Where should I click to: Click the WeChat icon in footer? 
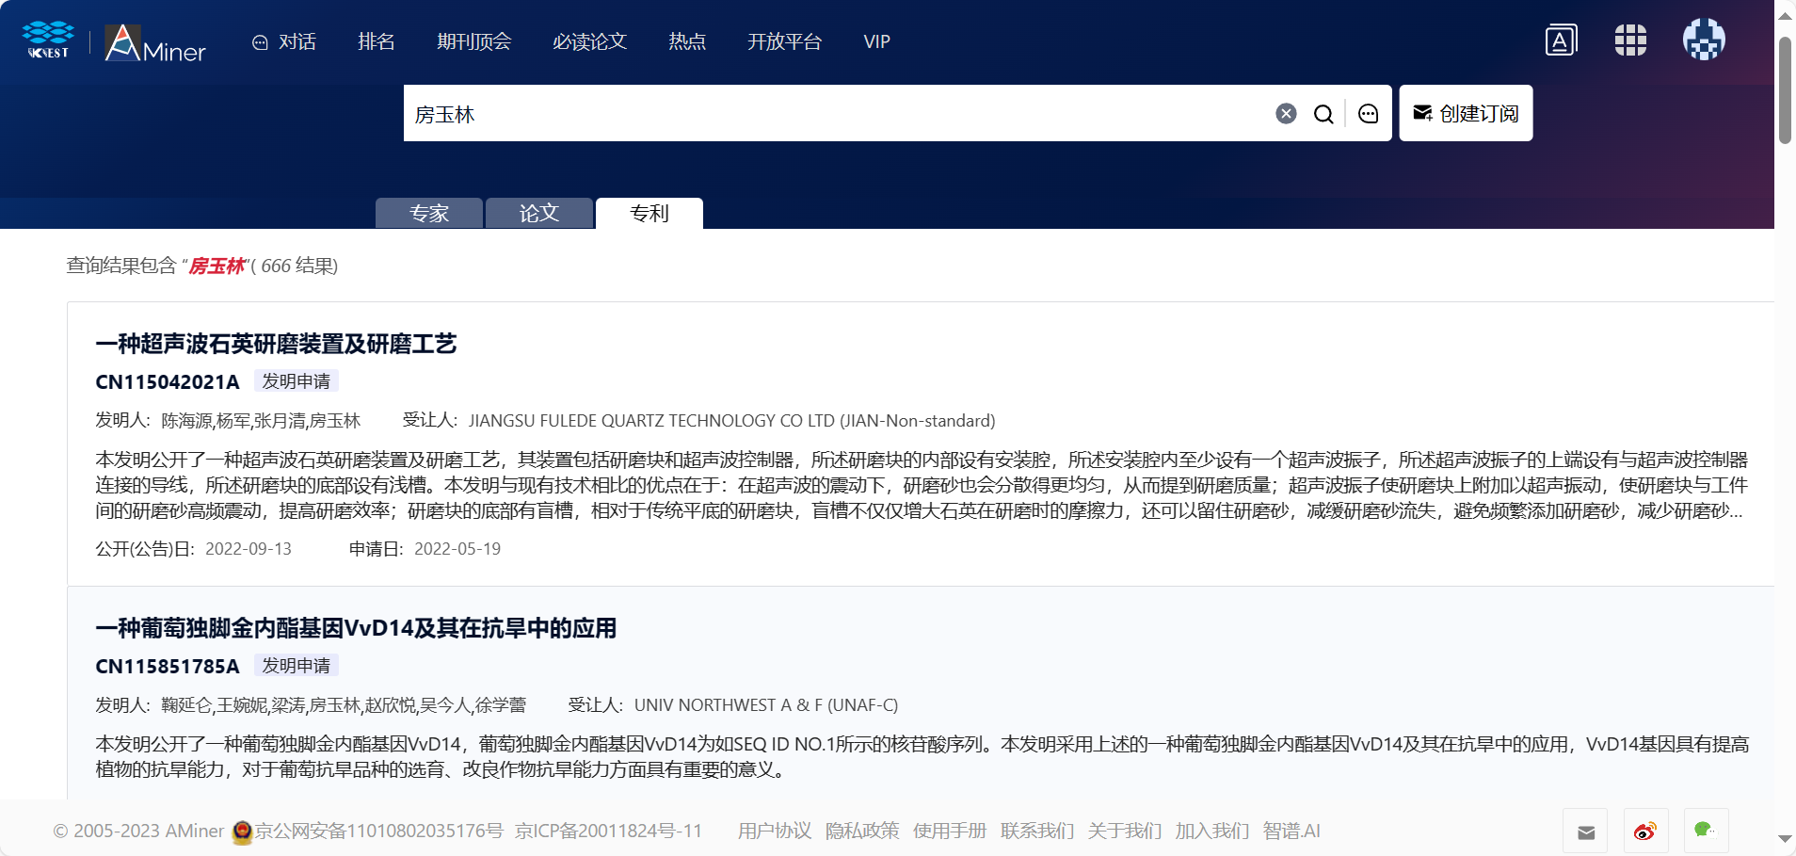click(1705, 831)
